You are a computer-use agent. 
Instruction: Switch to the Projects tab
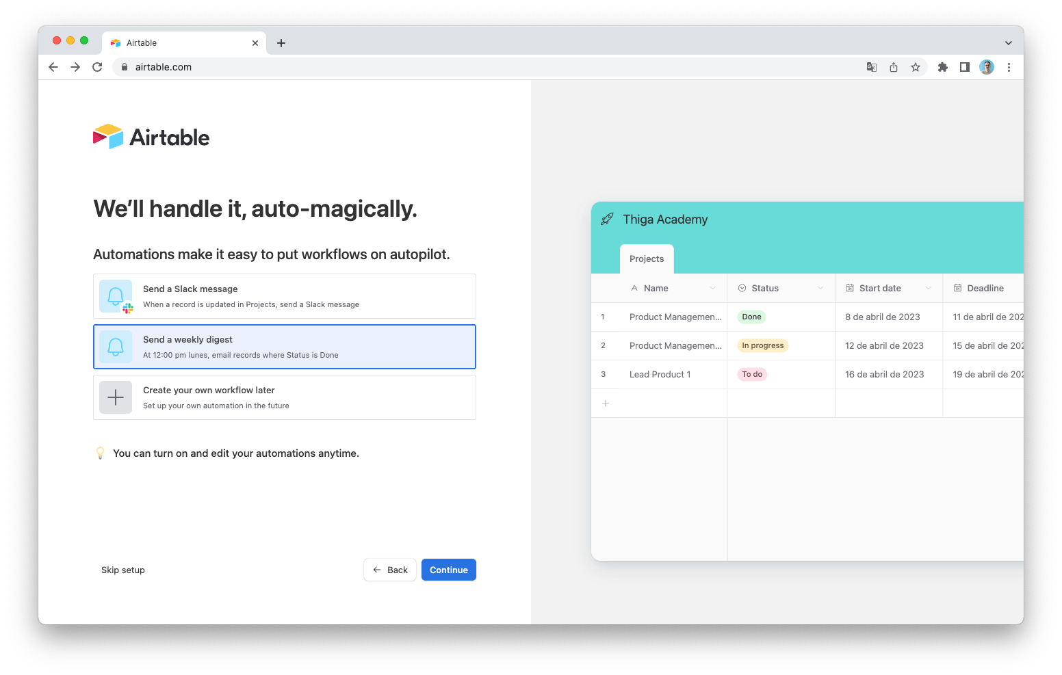(x=646, y=259)
